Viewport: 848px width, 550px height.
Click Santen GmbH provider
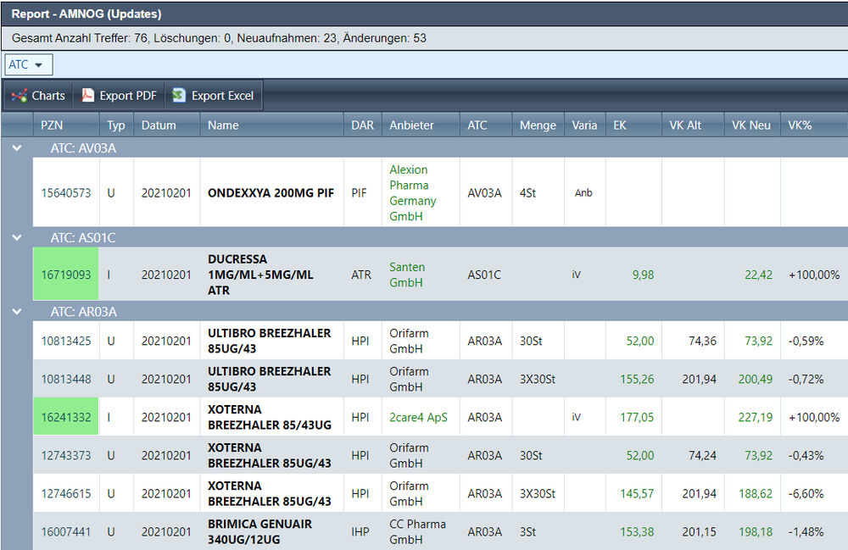pyautogui.click(x=407, y=275)
